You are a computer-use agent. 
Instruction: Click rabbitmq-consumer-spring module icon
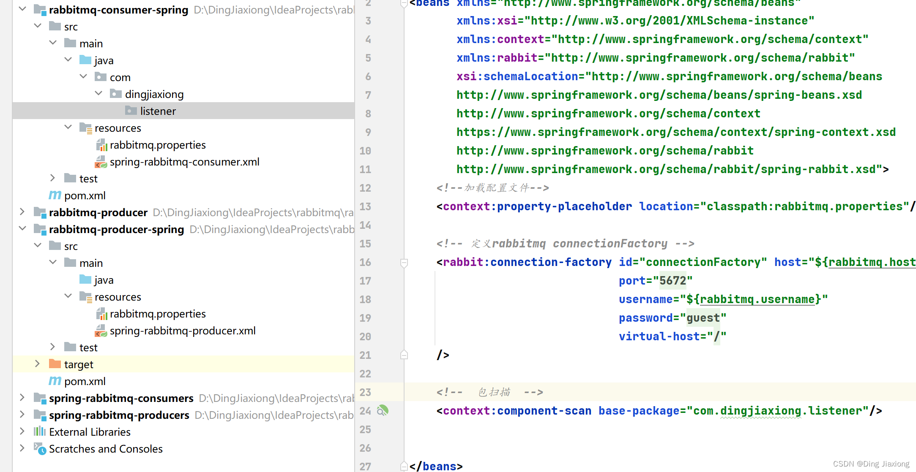(x=40, y=10)
